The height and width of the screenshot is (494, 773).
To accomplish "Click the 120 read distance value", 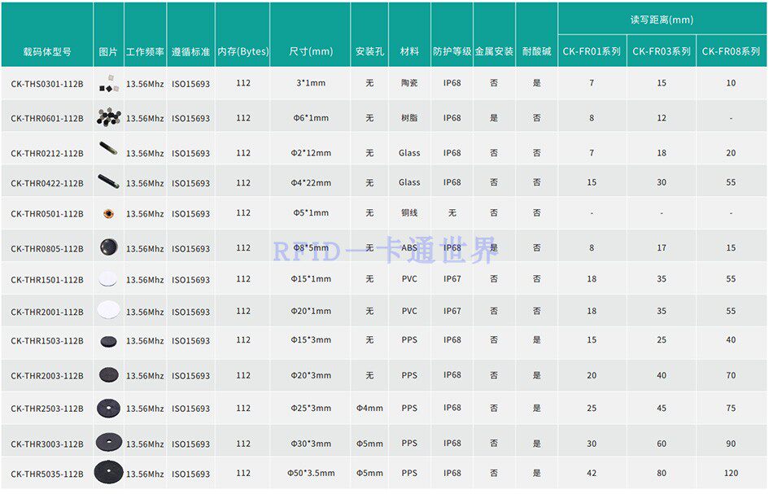I will pos(731,474).
